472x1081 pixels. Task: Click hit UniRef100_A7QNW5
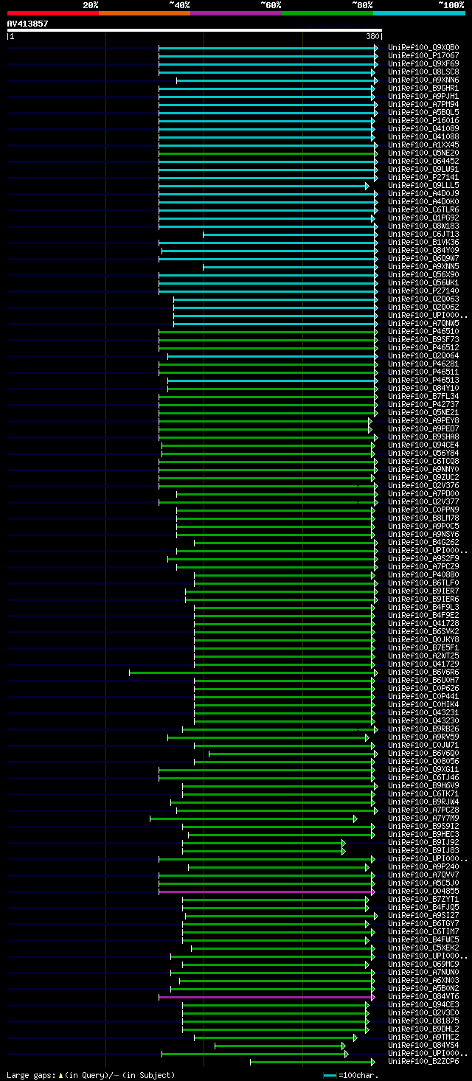423,323
